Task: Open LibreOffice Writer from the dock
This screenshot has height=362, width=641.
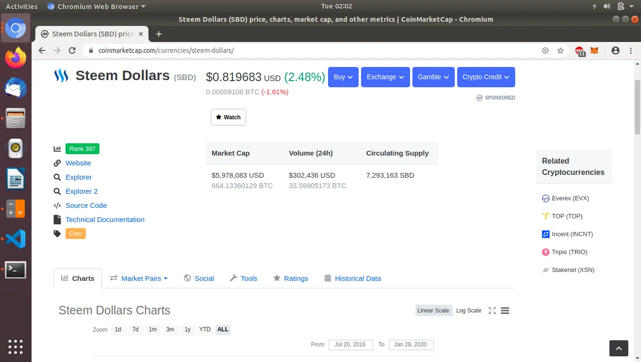Action: coord(16,179)
